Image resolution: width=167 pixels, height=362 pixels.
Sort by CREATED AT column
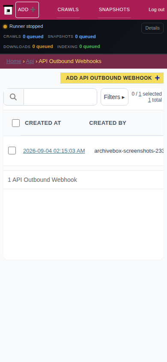[x=43, y=123]
